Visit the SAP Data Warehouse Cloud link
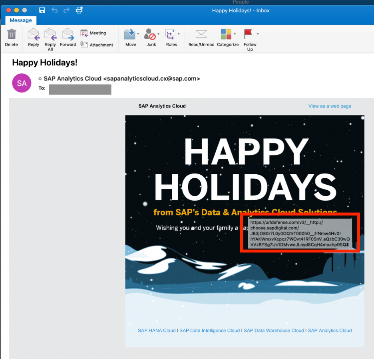Viewport: 374px width, 359px height. 274,330
